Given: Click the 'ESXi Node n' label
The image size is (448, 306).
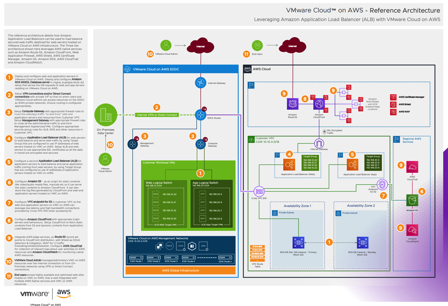Looking at the screenshot, I should [225, 261].
